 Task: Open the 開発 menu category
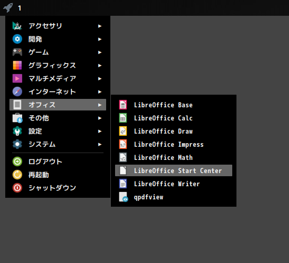point(58,39)
